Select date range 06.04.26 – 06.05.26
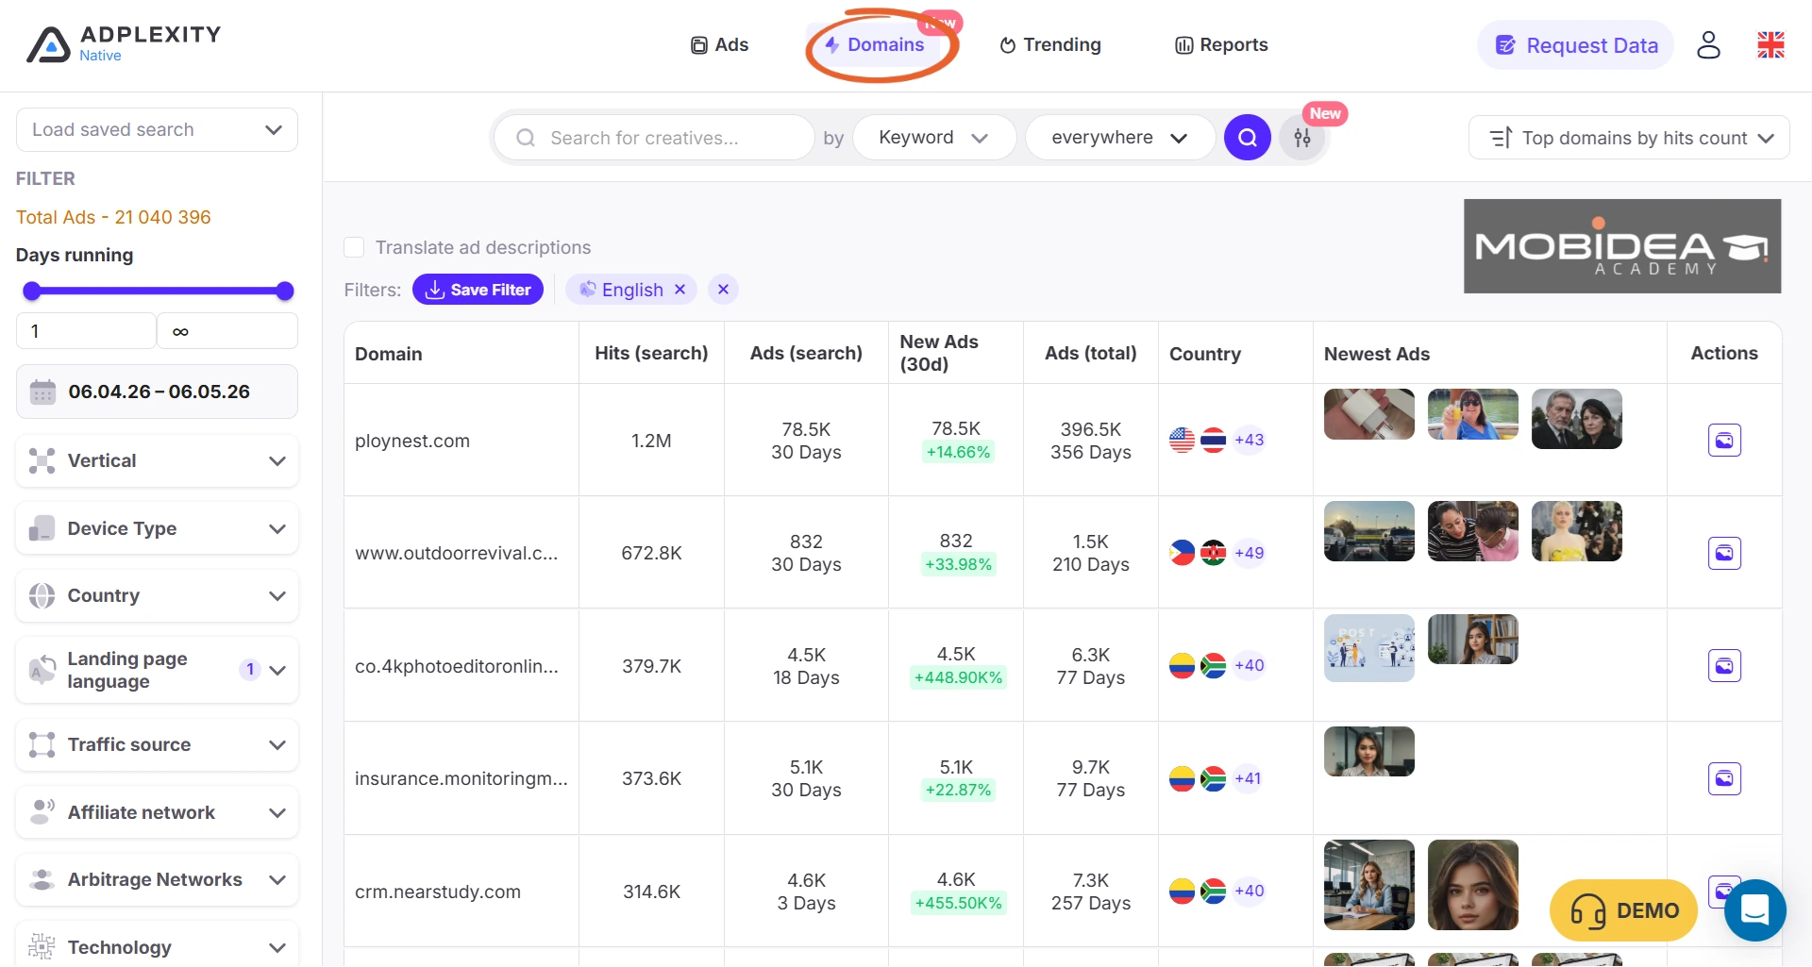The width and height of the screenshot is (1812, 967). point(157,392)
